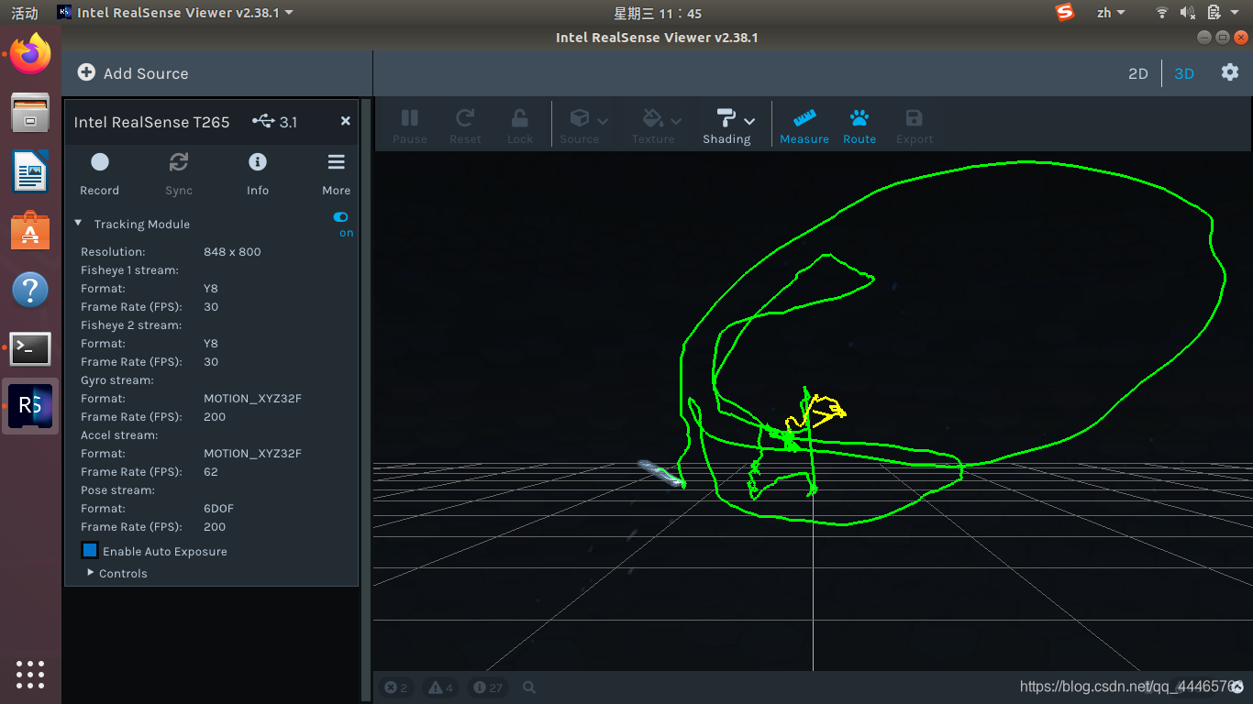
Task: Open LibreOffice Writer from the dock
Action: click(x=30, y=171)
